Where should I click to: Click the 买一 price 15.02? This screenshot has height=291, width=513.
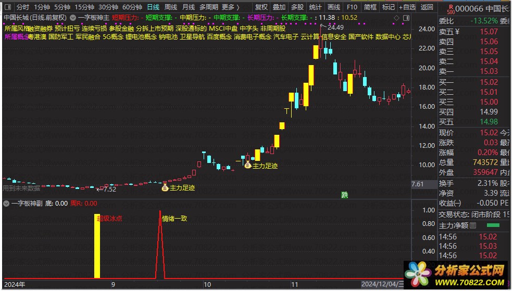click(489, 82)
